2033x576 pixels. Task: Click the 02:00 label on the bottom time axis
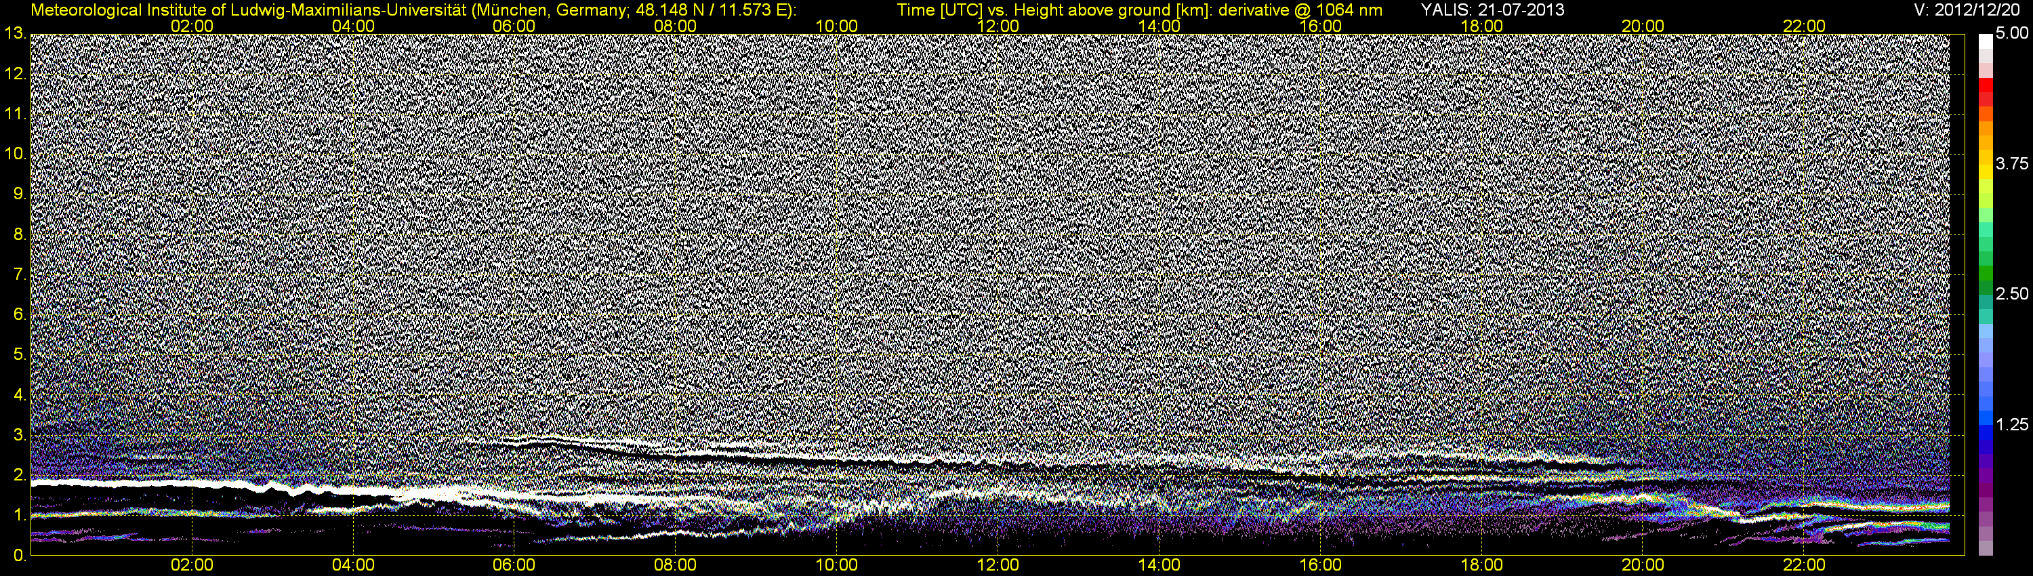click(x=192, y=565)
